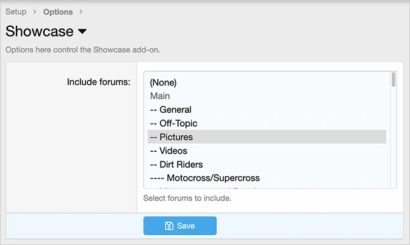Click the Showcase add-on description text
The image size is (410, 245).
[x=82, y=49]
